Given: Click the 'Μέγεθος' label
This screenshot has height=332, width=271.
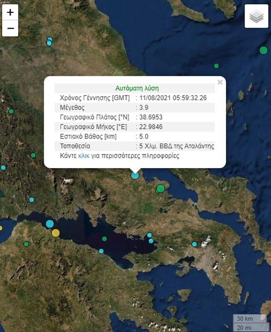Looking at the screenshot, I should pyautogui.click(x=72, y=108).
